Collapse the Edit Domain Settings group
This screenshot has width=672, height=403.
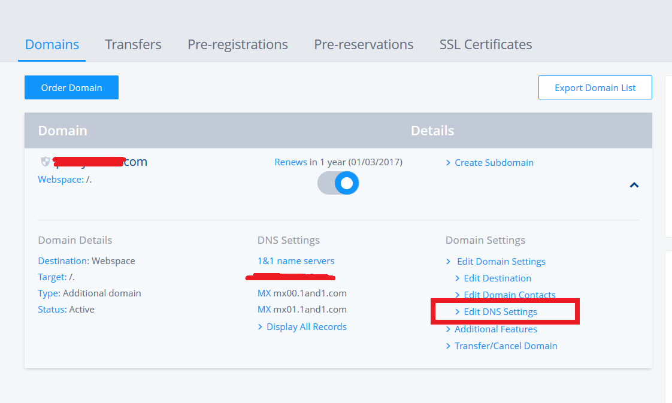coord(501,261)
